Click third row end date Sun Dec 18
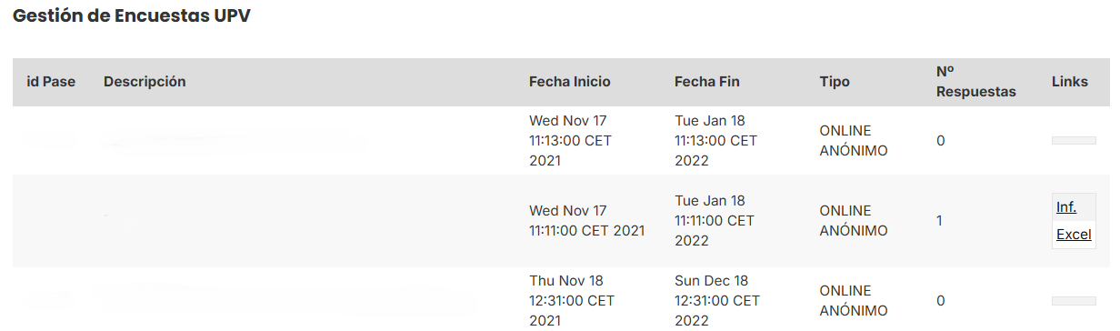The height and width of the screenshot is (331, 1120). point(715,301)
